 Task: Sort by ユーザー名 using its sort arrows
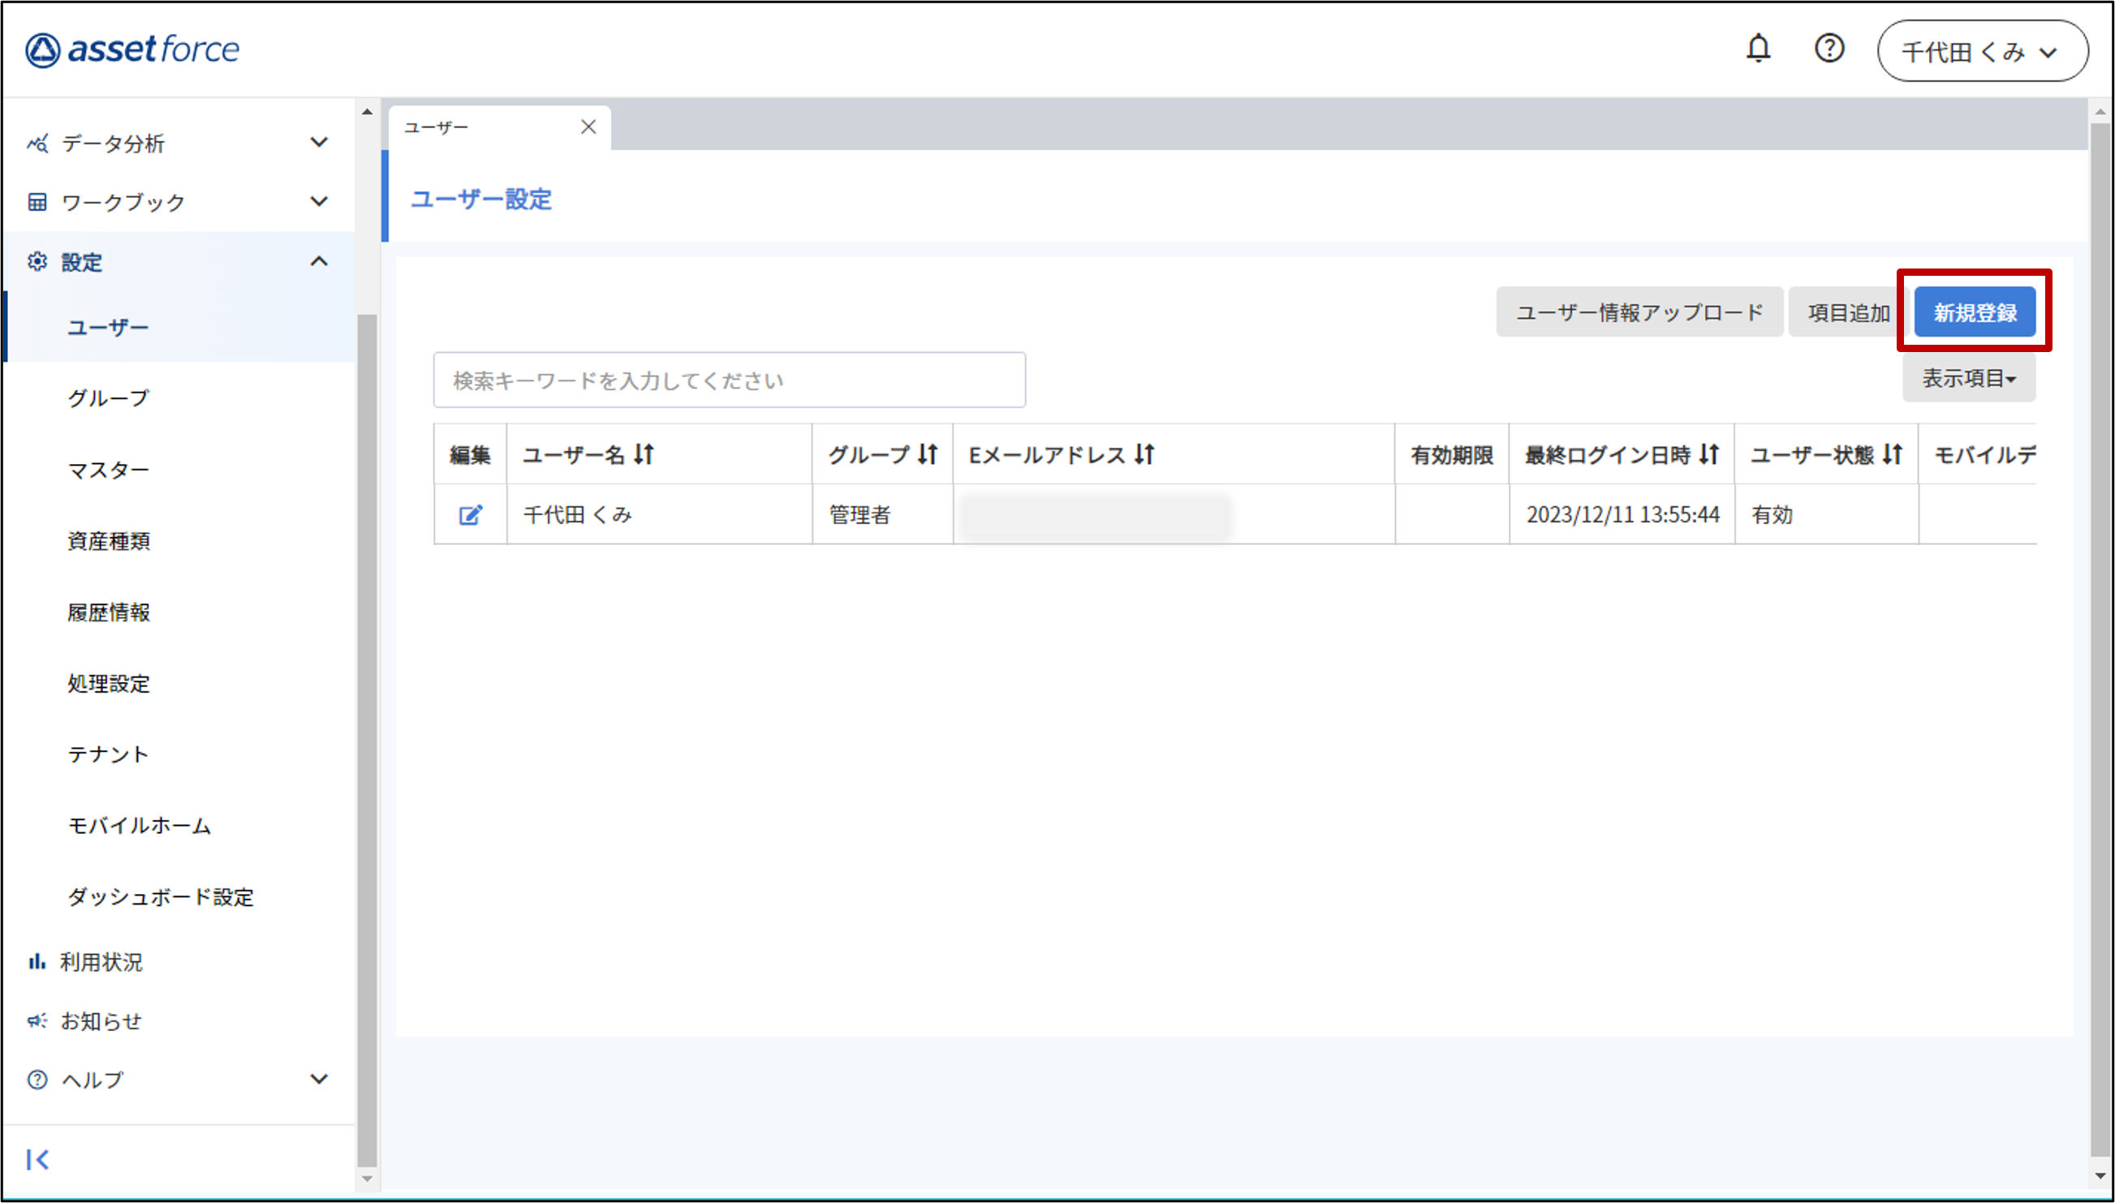tap(644, 453)
